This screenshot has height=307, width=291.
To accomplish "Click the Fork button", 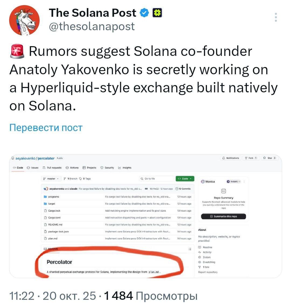I will coord(251,158).
